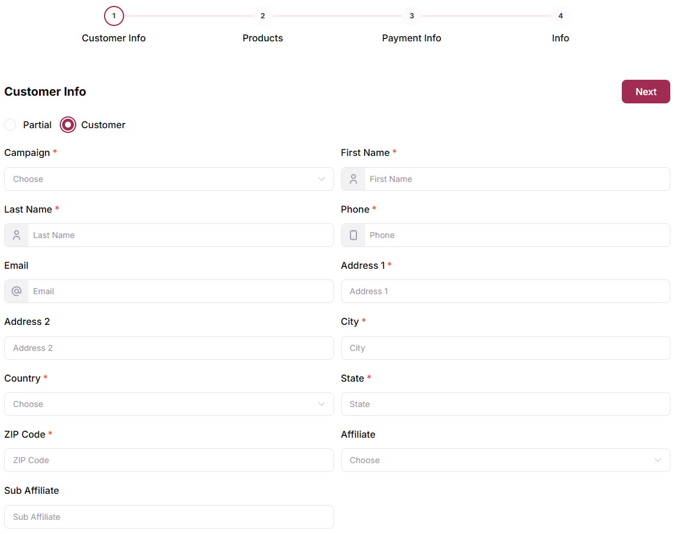This screenshot has width=675, height=534.
Task: Click the person icon beside Last Name
Action: 17,235
